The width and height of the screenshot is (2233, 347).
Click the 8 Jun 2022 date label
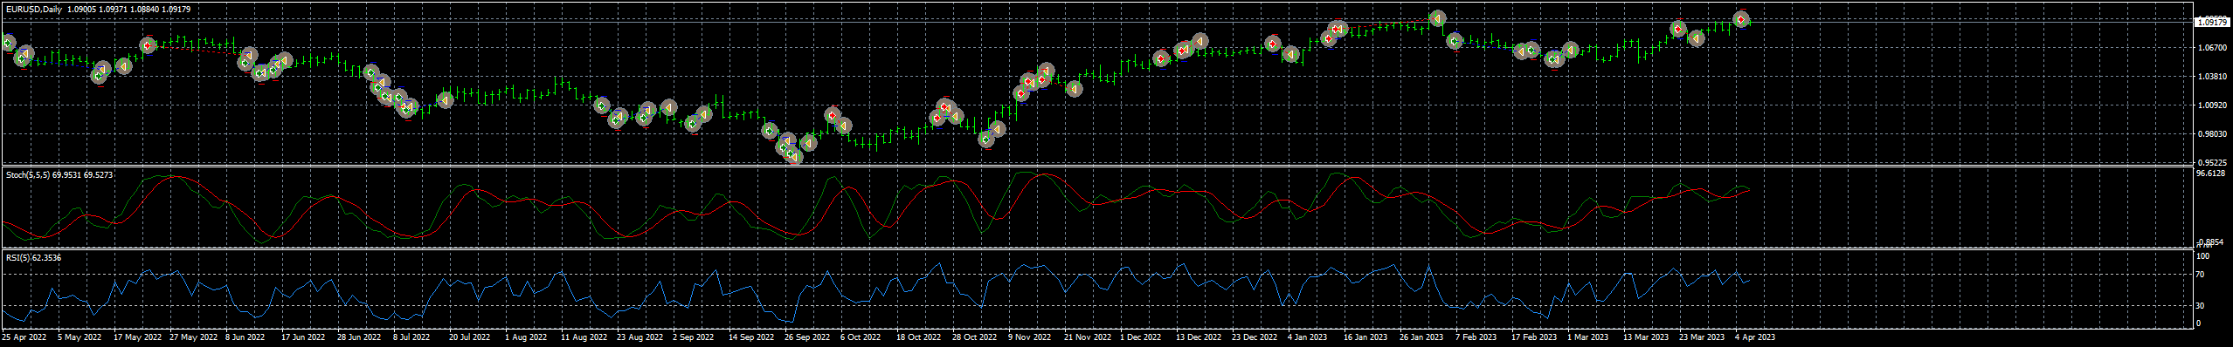(x=245, y=337)
